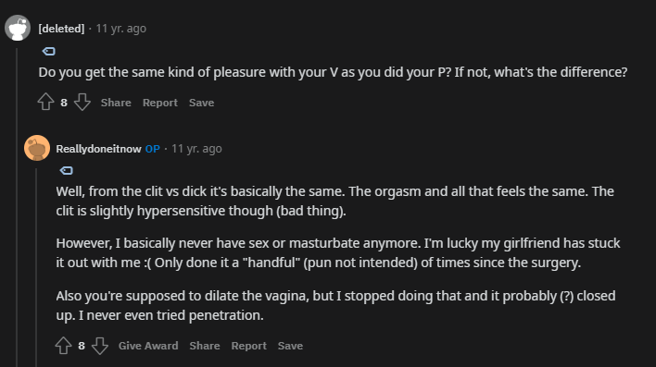Collapse the top-level comment thread line

pyautogui.click(x=18, y=207)
